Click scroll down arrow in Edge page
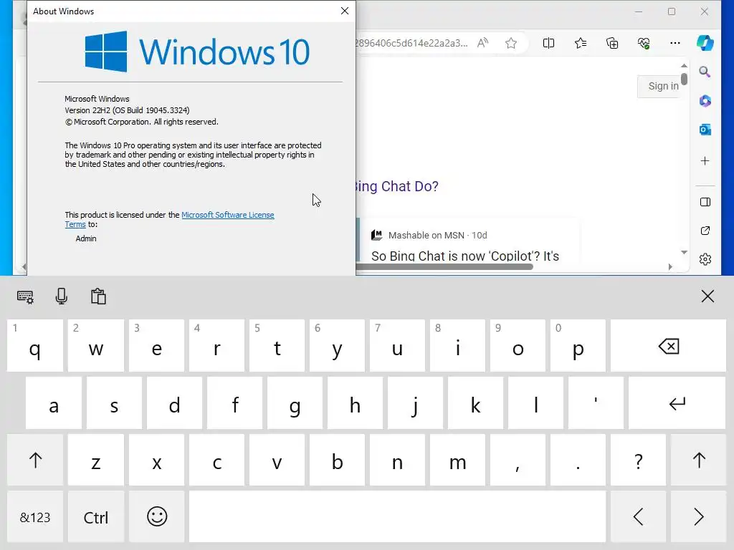 pos(684,253)
